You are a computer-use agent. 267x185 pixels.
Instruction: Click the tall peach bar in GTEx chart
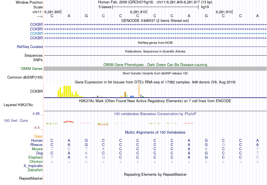[x=139, y=91]
